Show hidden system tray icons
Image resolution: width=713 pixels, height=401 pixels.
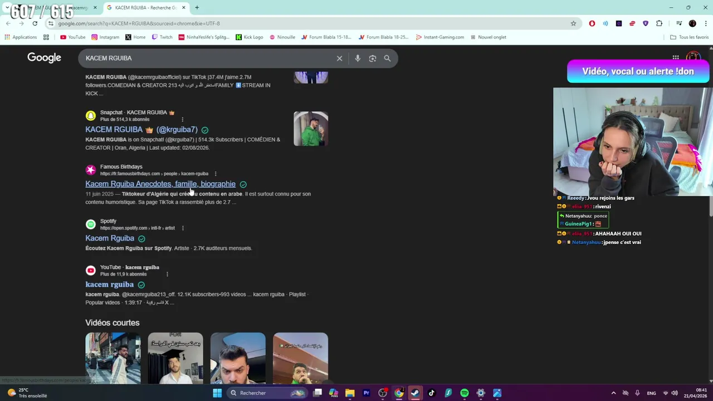click(613, 393)
